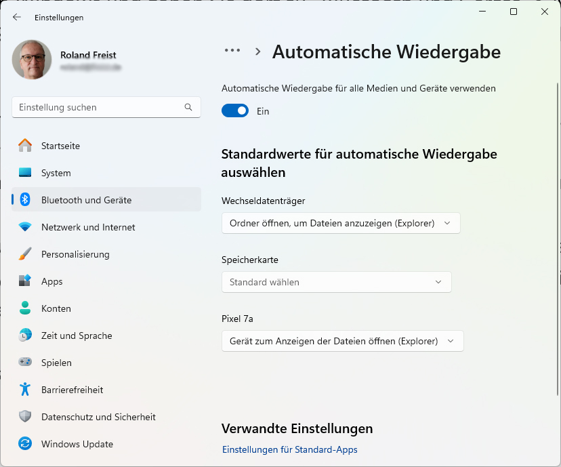
Task: Click the right-side scrollbar
Action: [x=557, y=271]
